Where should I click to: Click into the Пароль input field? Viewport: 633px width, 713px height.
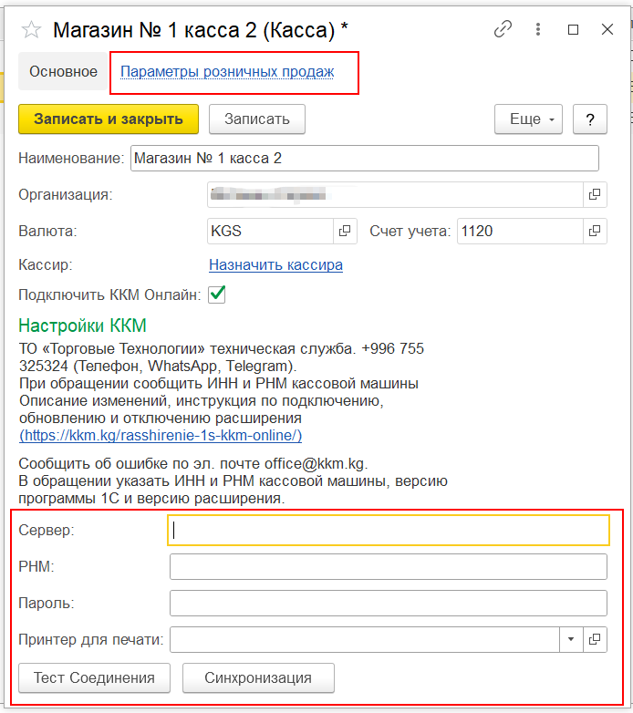(x=388, y=604)
